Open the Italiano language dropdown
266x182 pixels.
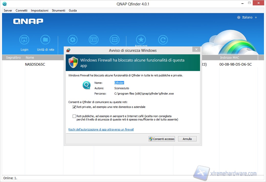[x=247, y=17]
